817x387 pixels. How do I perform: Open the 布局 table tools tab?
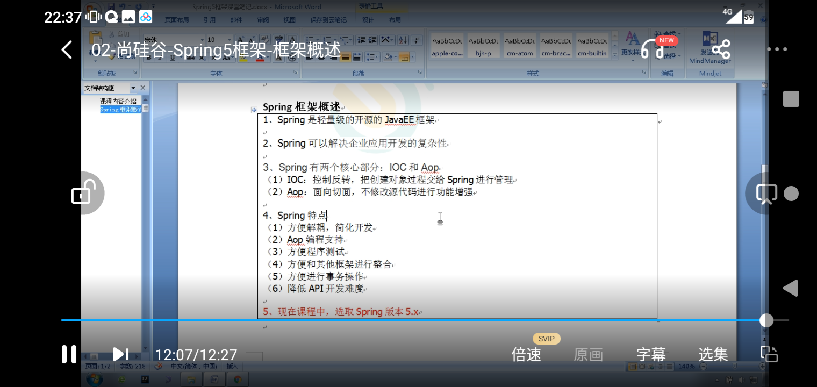coord(395,20)
